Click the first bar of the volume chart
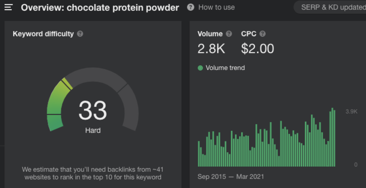Screen dimensions: 366x188 click(x=199, y=154)
